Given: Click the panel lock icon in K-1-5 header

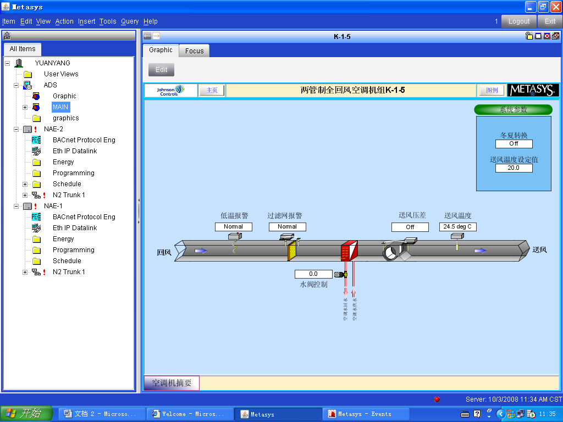Looking at the screenshot, I should pyautogui.click(x=529, y=36).
